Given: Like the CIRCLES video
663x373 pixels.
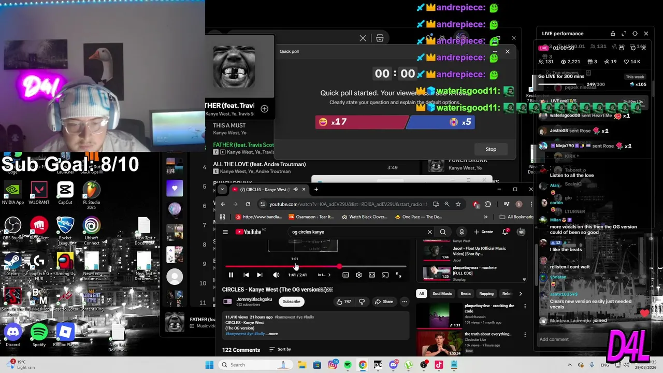Looking at the screenshot, I should click(x=343, y=302).
